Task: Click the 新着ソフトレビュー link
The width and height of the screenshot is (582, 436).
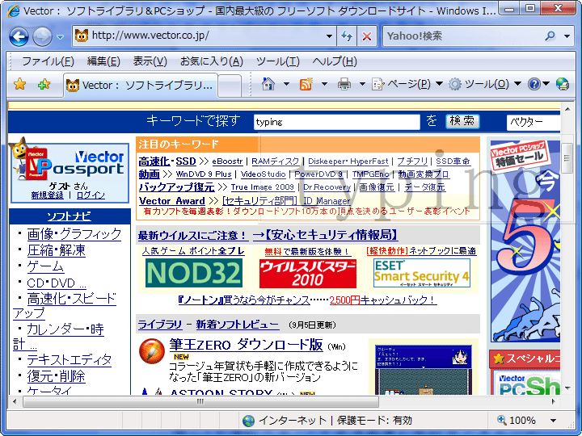Action: [x=237, y=325]
